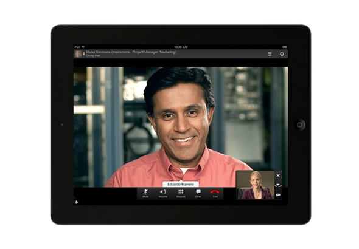Tap the iPad Wi-Fi status icon
359x249 pixels.
83,47
